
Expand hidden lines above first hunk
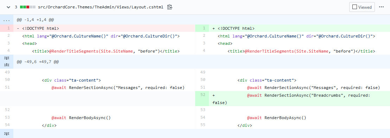point(7,20)
